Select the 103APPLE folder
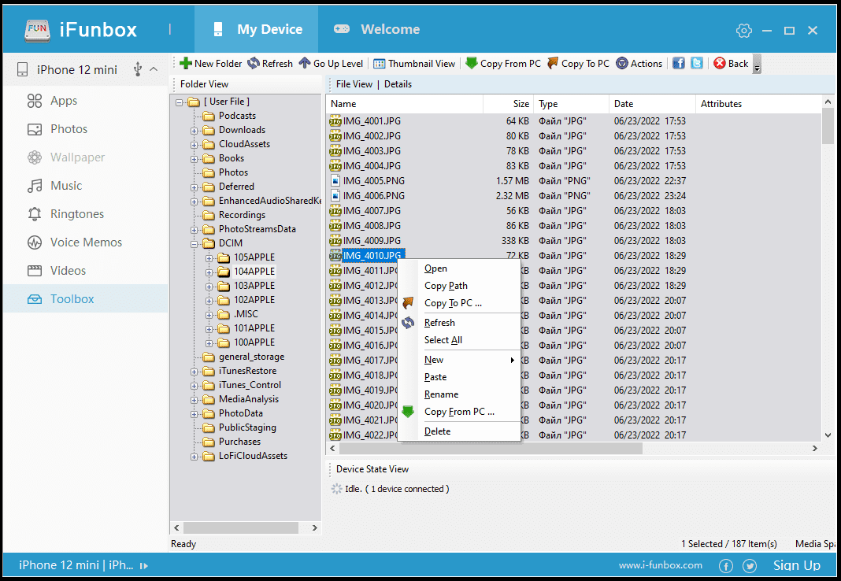Screen dimensions: 841x581 point(254,286)
